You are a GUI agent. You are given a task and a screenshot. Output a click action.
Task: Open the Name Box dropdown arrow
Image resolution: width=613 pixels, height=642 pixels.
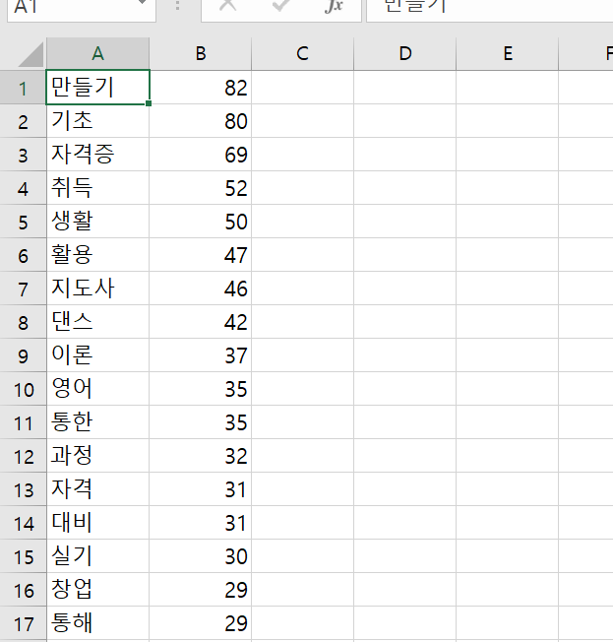[x=142, y=3]
